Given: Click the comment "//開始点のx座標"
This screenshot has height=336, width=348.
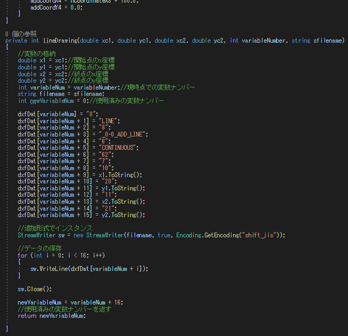Looking at the screenshot, I should coord(91,60).
